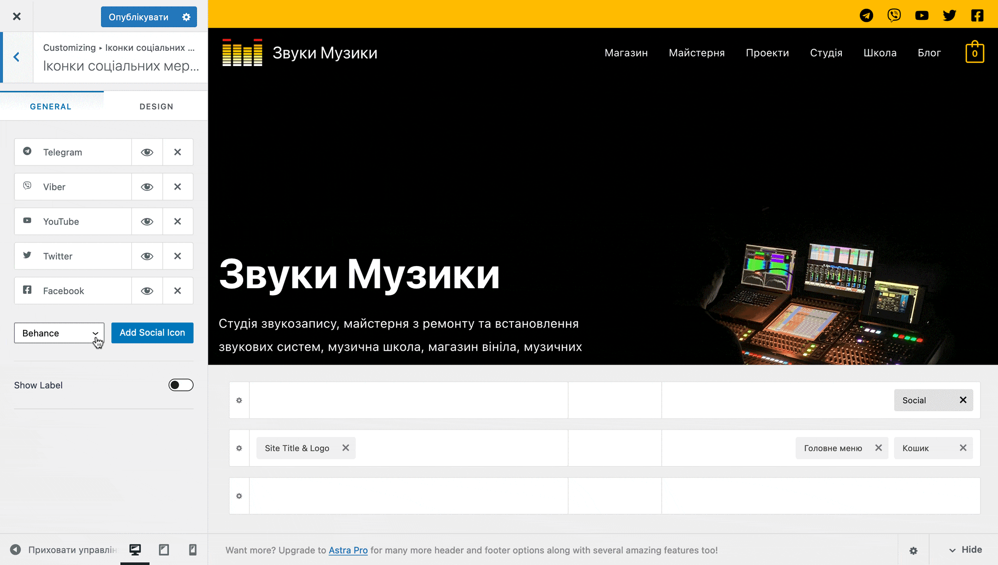The image size is (998, 565).
Task: Expand the Twitter social item row
Action: pyautogui.click(x=73, y=256)
